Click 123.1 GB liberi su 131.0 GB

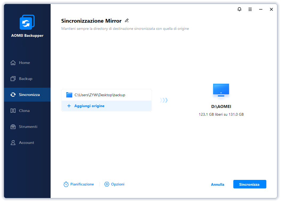(x=221, y=114)
